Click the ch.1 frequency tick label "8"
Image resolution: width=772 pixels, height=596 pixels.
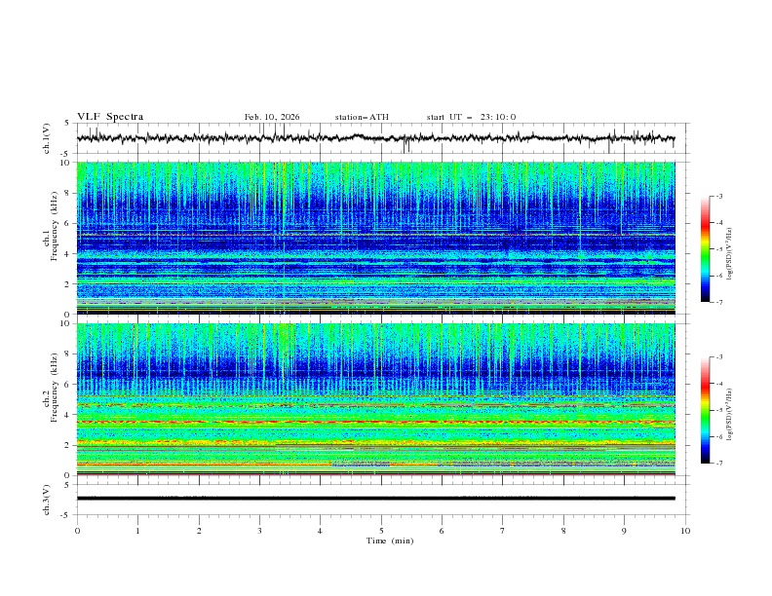point(68,193)
